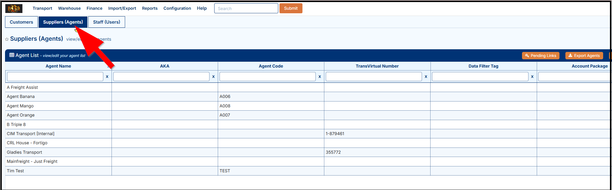Clear the Agent Name filter with x
The height and width of the screenshot is (190, 612).
click(107, 77)
